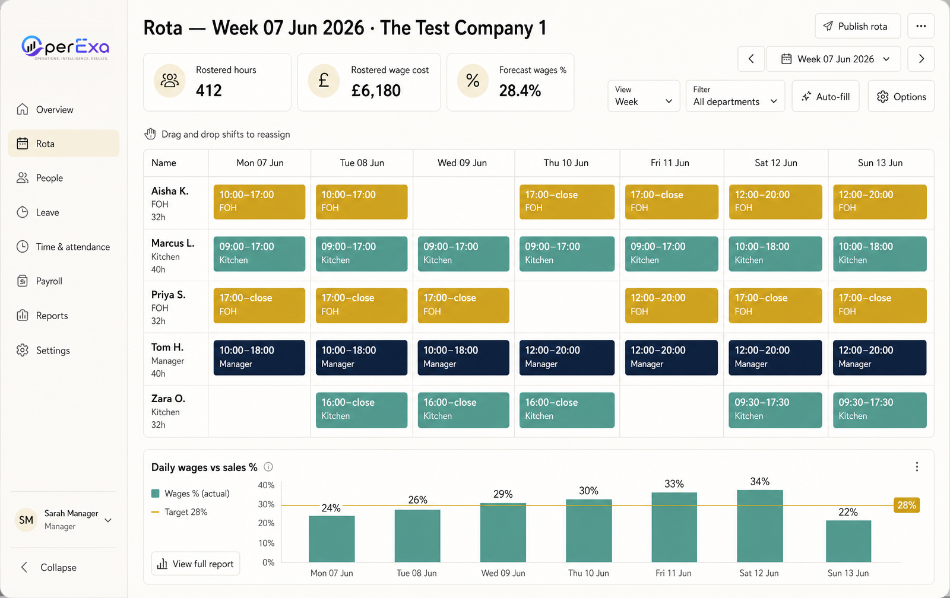Screen dimensions: 950x598
Task: Click Zara O. empty Mon 07 Jun cell
Action: pos(259,411)
